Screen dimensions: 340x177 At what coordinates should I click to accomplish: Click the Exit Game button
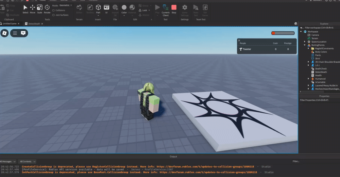205,11
